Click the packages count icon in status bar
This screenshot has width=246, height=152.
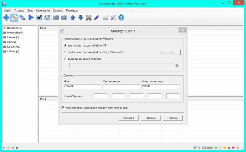[4, 148]
